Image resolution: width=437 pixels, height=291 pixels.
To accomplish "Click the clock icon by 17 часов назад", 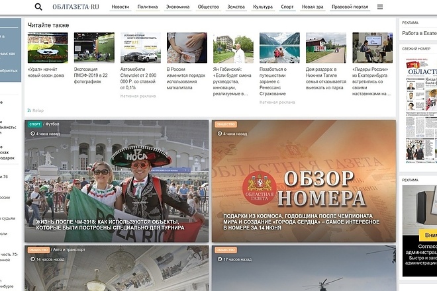I will coord(220,259).
